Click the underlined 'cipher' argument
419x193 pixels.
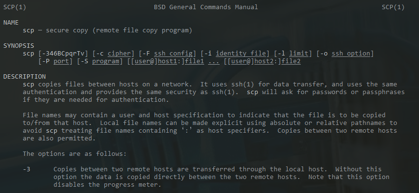tap(119, 54)
